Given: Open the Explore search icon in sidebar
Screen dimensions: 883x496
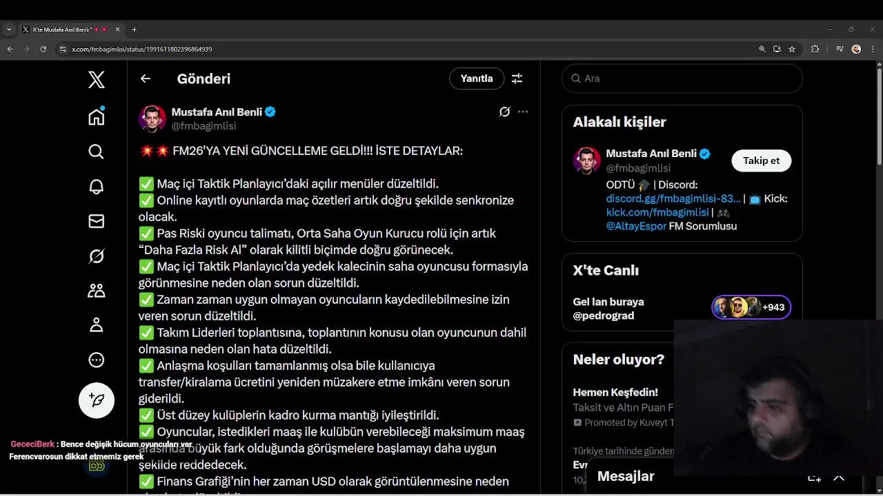Looking at the screenshot, I should [97, 152].
